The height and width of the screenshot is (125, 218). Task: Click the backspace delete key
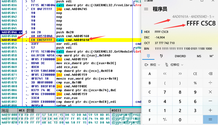pyautogui.click(x=210, y=74)
